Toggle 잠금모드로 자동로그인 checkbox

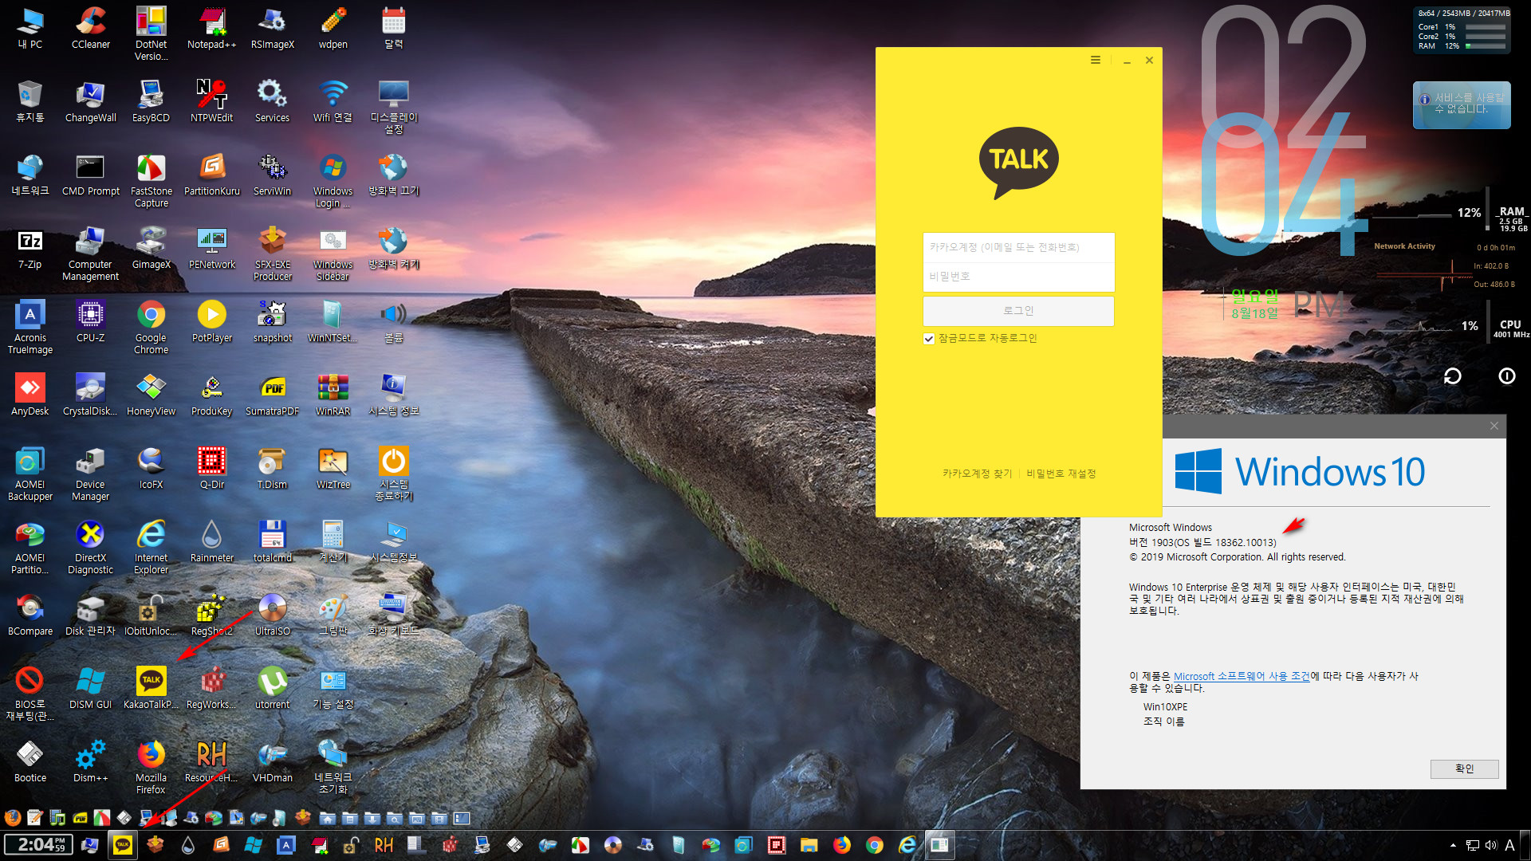pos(929,339)
